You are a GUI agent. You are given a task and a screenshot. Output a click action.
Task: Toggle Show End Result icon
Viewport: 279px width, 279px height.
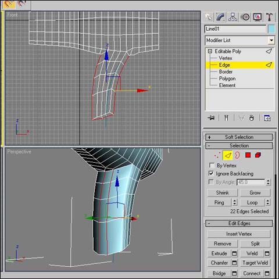226,118
